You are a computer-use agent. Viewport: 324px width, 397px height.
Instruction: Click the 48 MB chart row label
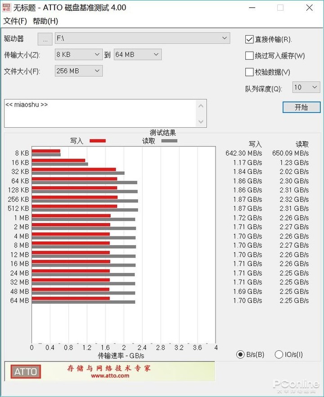[20, 291]
